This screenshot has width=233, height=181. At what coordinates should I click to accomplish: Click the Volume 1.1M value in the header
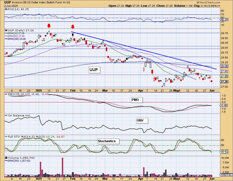[x=183, y=6]
